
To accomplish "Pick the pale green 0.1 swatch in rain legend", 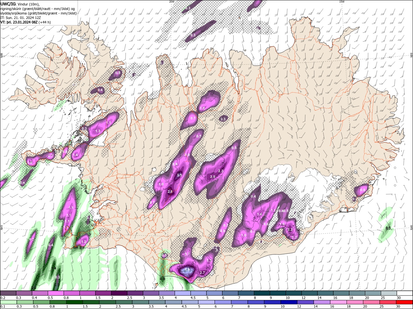I will (x=8, y=302).
